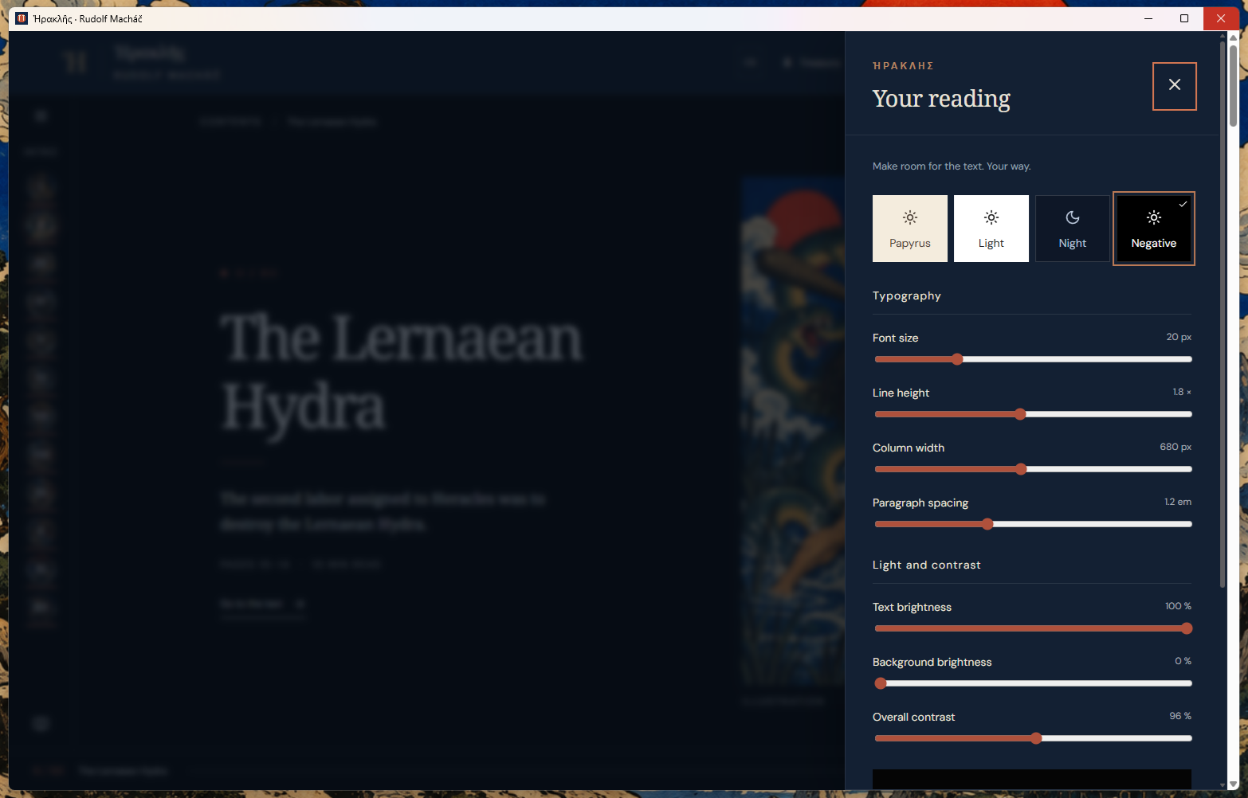1248x798 pixels.
Task: Click the 'Your reading' panel heading
Action: (941, 99)
